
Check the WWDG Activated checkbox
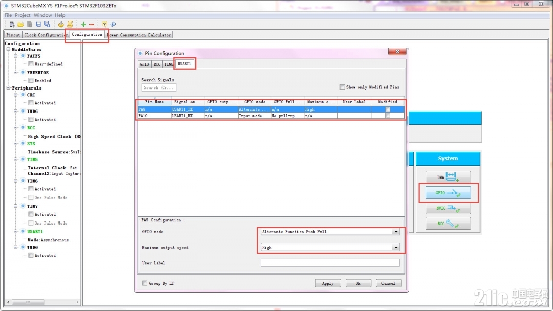tap(31, 255)
